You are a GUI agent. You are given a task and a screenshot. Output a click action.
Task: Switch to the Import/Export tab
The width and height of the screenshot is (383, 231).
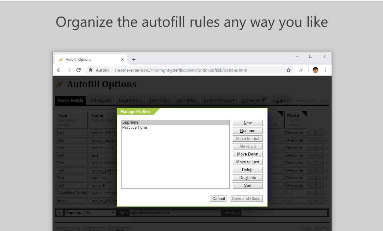coord(219,100)
